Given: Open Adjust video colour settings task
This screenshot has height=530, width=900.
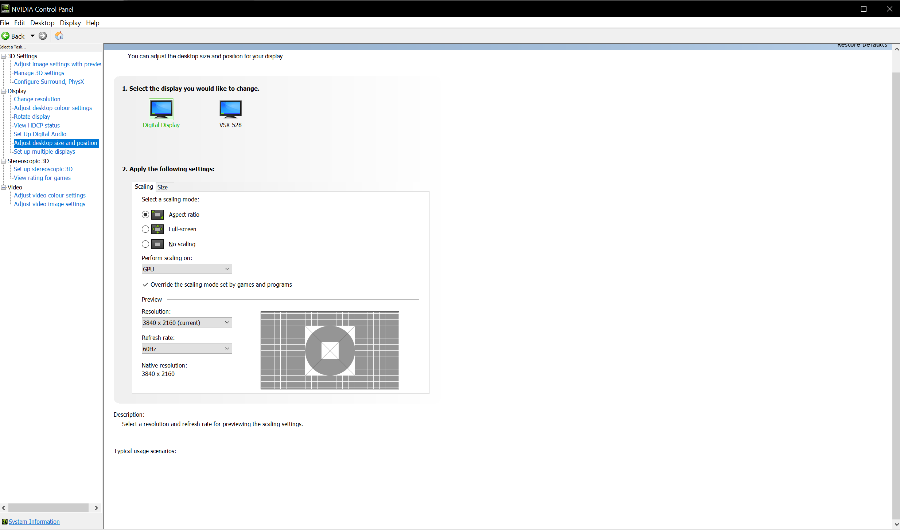Looking at the screenshot, I should click(x=50, y=195).
